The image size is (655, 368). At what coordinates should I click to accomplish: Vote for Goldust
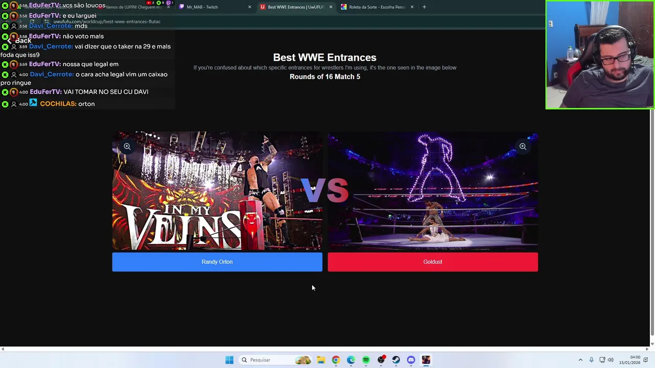[432, 262]
